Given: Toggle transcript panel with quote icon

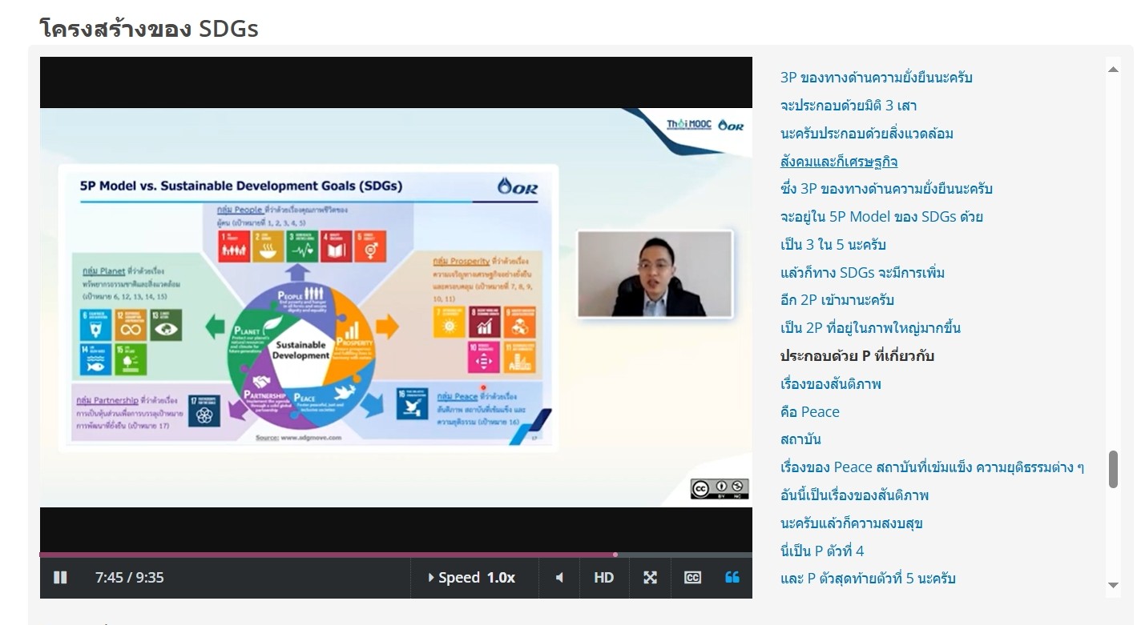Looking at the screenshot, I should coord(732,578).
